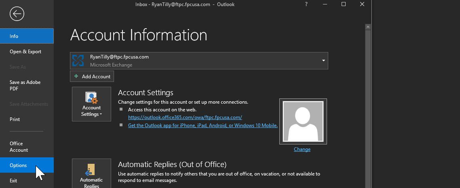Open Automatic Replies settings
This screenshot has width=460, height=188.
(91, 173)
